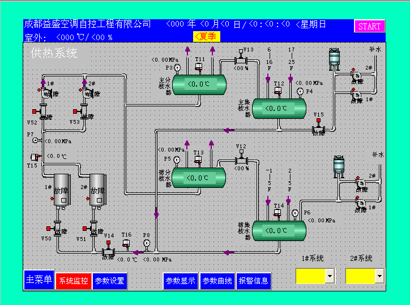Click upper makeup water tank icon
This screenshot has width=410, height=305.
[335, 59]
